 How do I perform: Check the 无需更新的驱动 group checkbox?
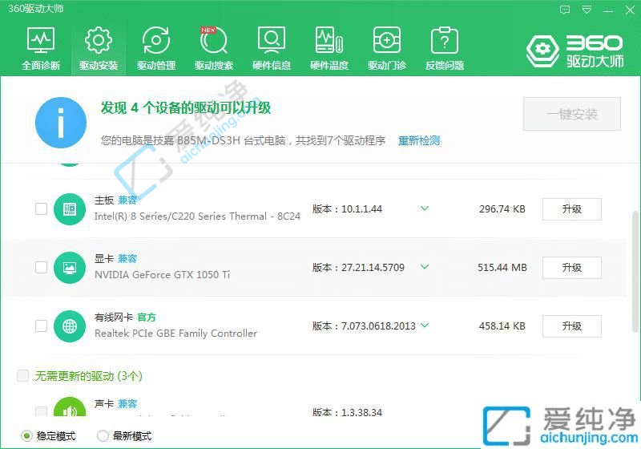pos(22,375)
